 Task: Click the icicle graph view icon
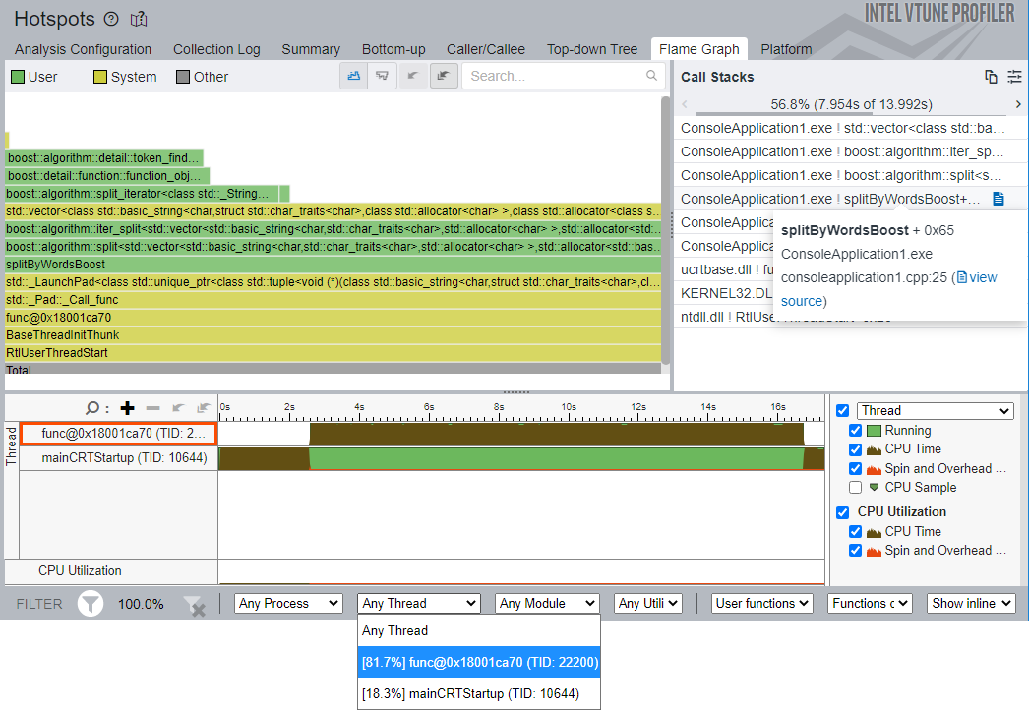pyautogui.click(x=382, y=76)
